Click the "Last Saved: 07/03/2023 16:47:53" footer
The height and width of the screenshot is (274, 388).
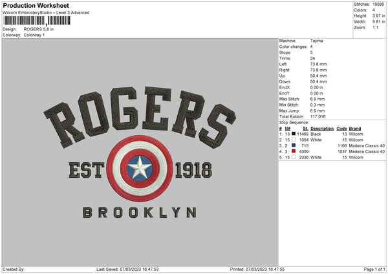(x=127, y=269)
